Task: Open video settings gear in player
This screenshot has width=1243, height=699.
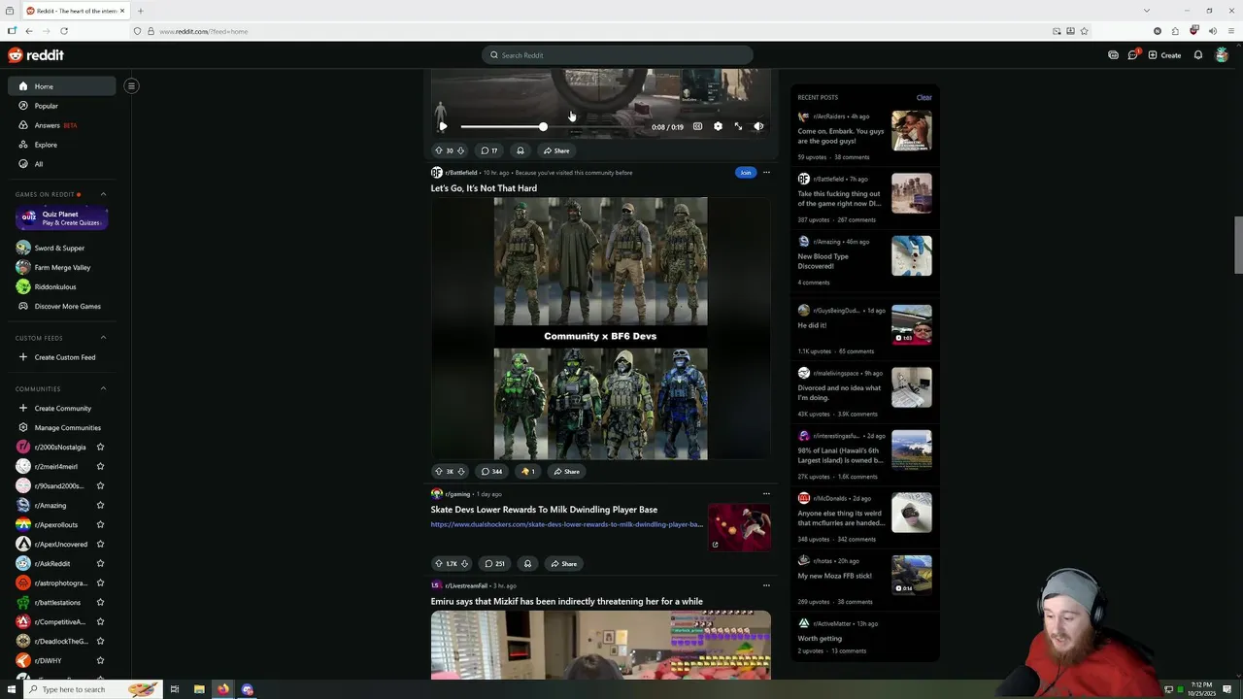Action: 718,126
